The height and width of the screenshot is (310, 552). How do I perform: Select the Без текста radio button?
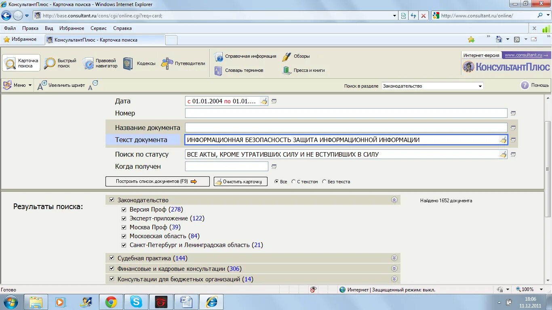324,182
